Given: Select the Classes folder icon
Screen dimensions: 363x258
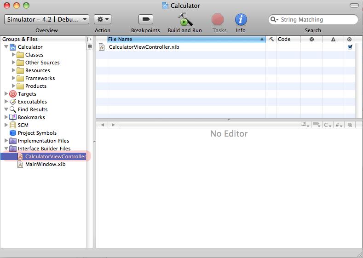Looking at the screenshot, I should tap(20, 55).
